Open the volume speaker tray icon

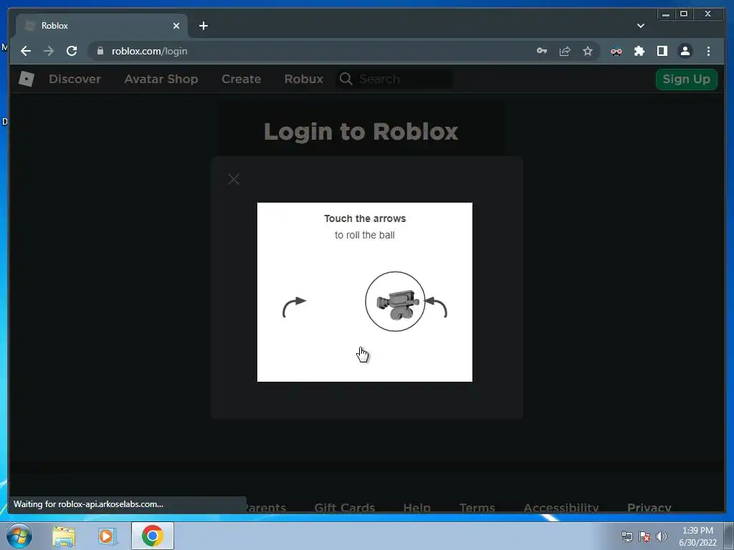click(x=662, y=536)
